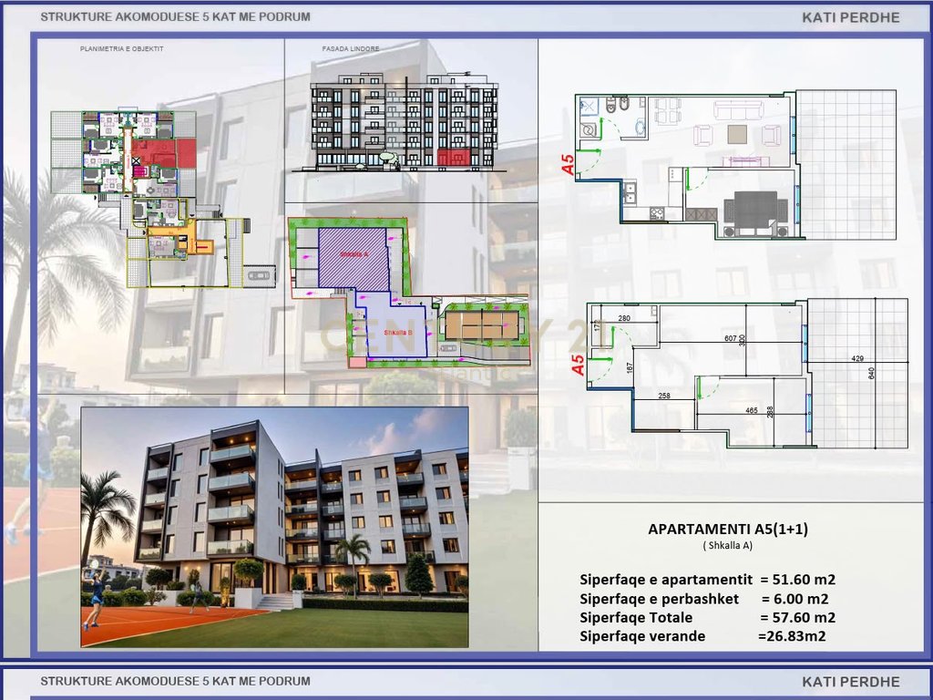The height and width of the screenshot is (700, 933).
Task: Click the red A5 label beside the furnished plan
Action: click(x=569, y=164)
